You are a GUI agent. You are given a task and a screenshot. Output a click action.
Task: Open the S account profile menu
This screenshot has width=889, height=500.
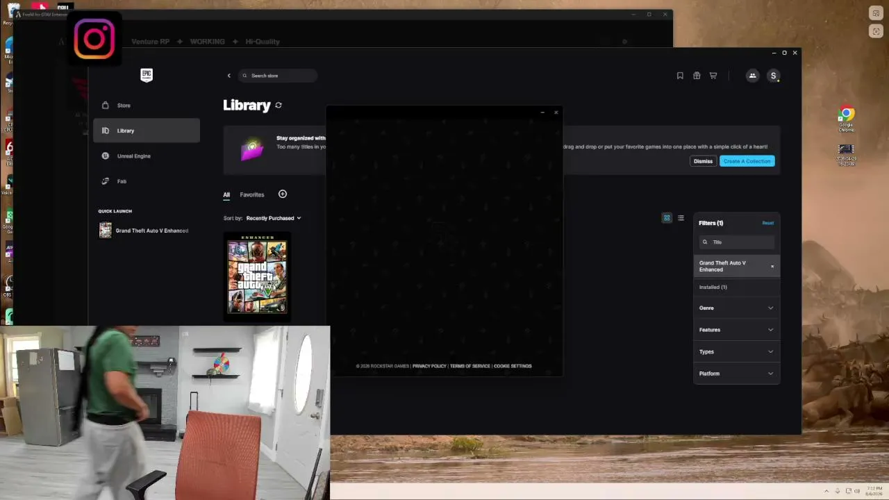point(773,76)
